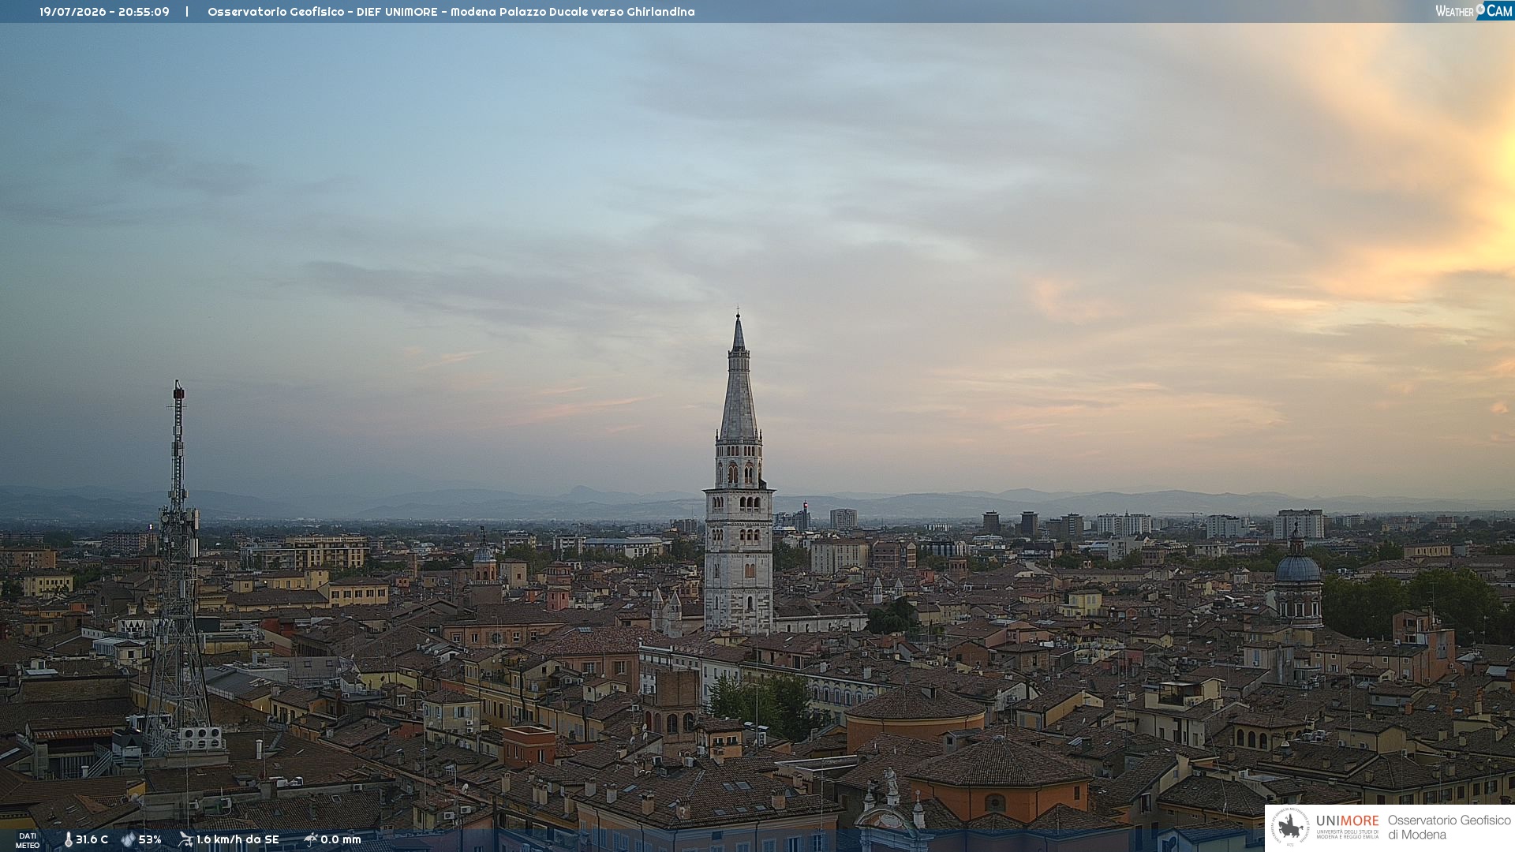
Task: Click the UNIMORE university seal emblem
Action: pos(1290,827)
